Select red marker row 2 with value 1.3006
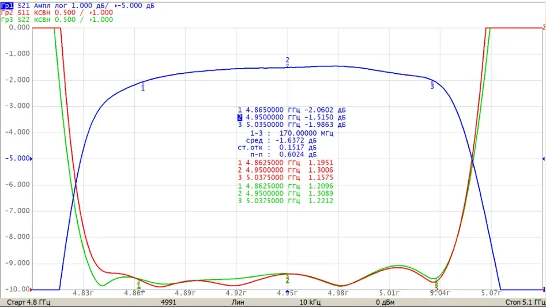The width and height of the screenshot is (546, 307). point(285,170)
